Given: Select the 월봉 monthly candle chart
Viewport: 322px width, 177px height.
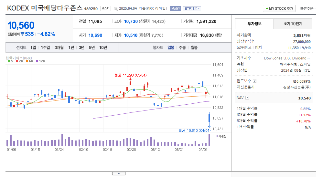Looking at the screenshot, I should point(194,48).
